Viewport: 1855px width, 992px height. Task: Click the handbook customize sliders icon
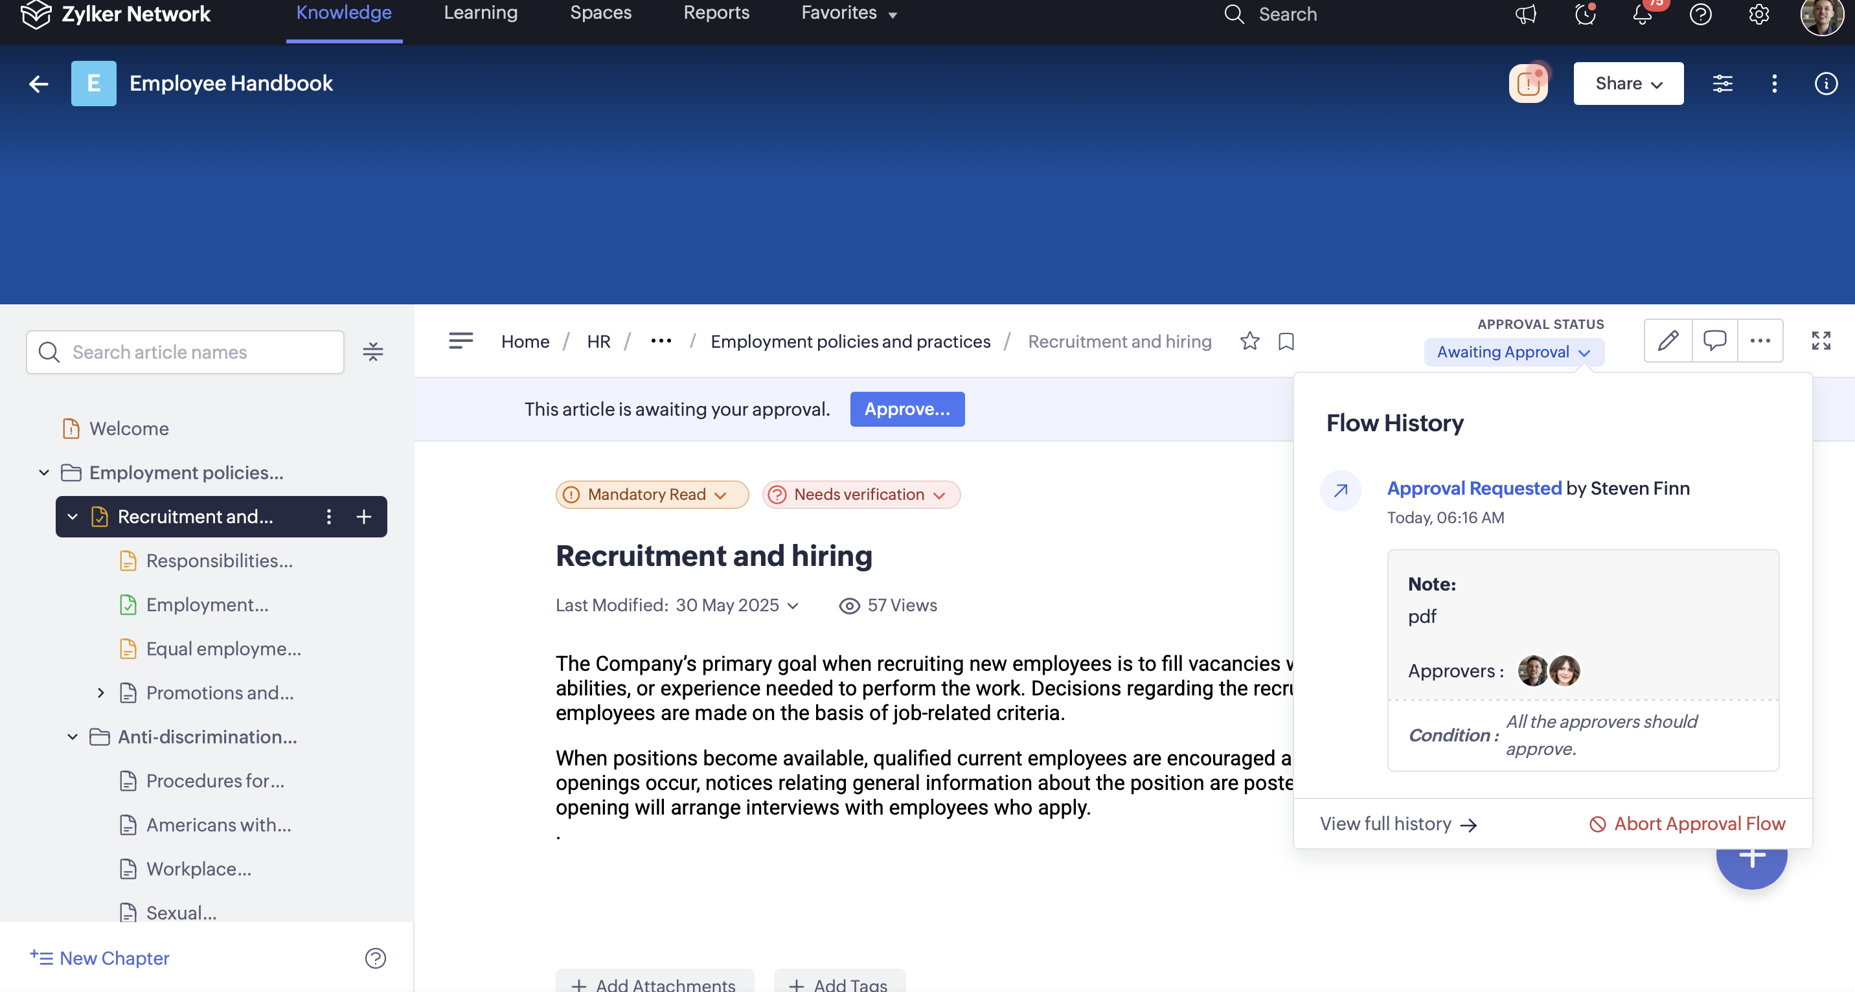pyautogui.click(x=1722, y=84)
